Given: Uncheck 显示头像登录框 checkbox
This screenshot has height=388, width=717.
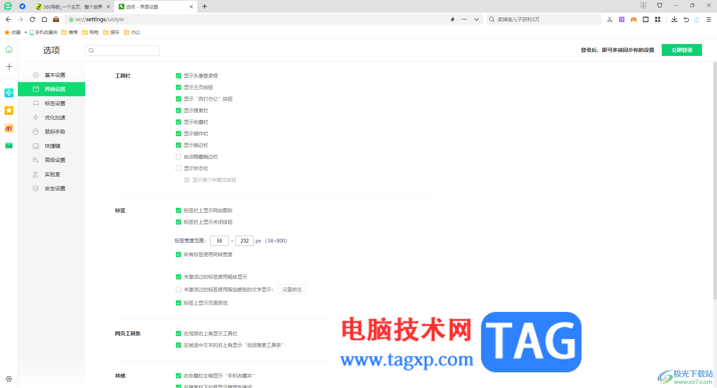Looking at the screenshot, I should click(179, 76).
